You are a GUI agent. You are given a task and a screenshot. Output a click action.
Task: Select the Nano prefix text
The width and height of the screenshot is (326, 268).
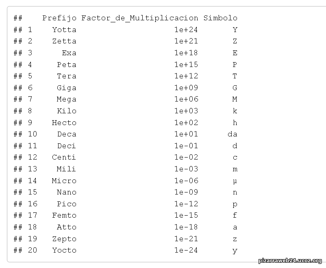66,192
